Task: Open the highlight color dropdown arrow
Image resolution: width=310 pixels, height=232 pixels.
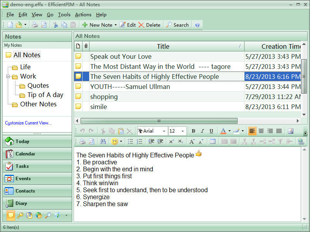Action: point(243,131)
